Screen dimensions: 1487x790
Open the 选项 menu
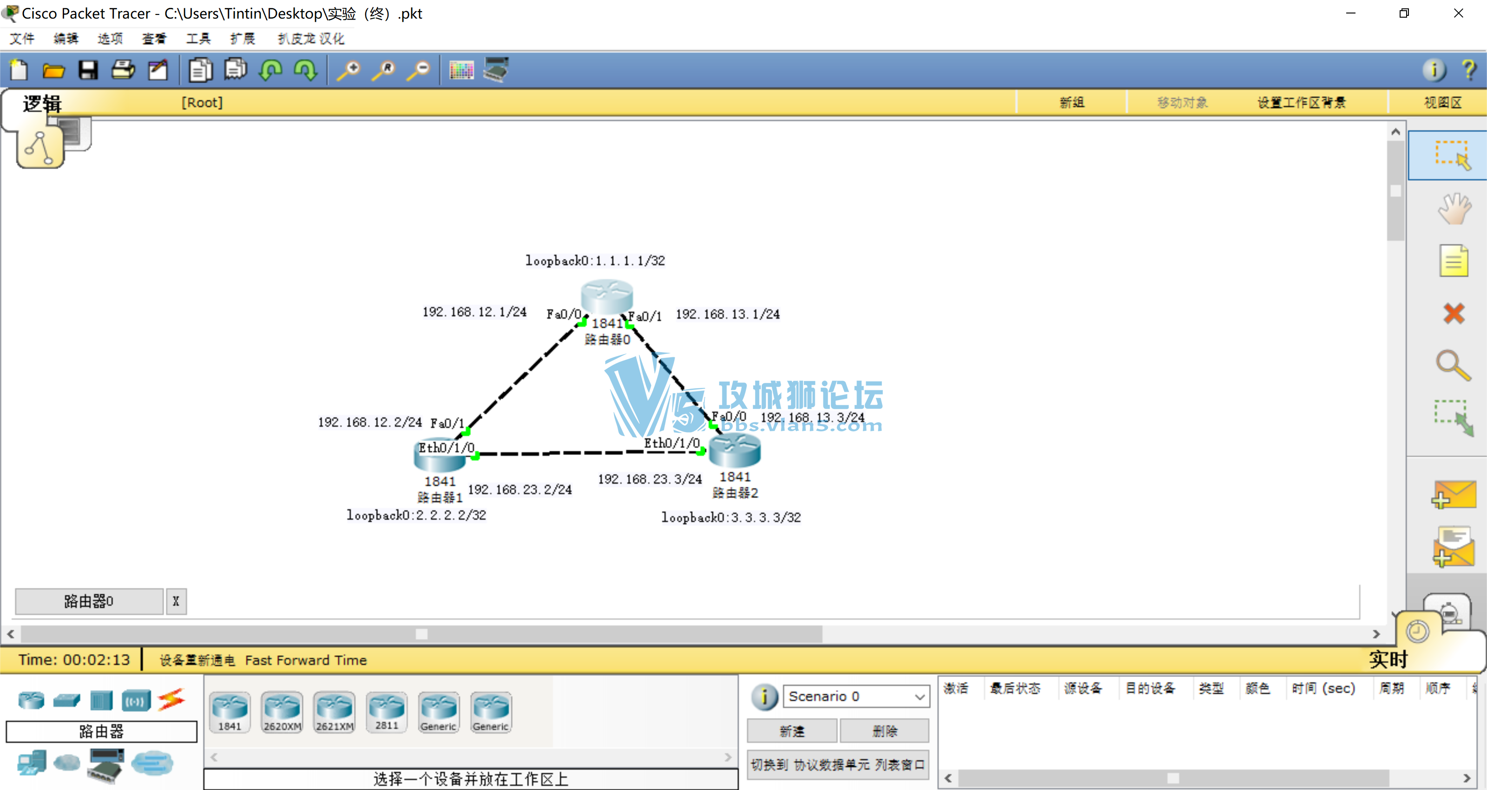point(110,39)
